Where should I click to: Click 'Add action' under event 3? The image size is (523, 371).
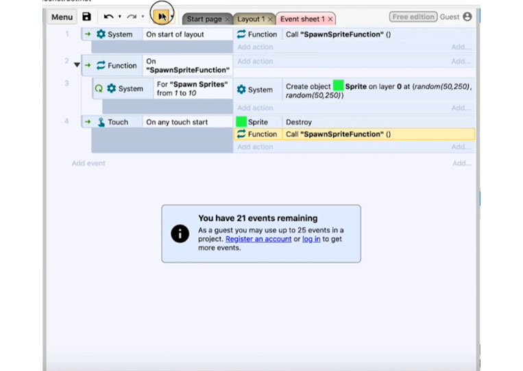[255, 108]
